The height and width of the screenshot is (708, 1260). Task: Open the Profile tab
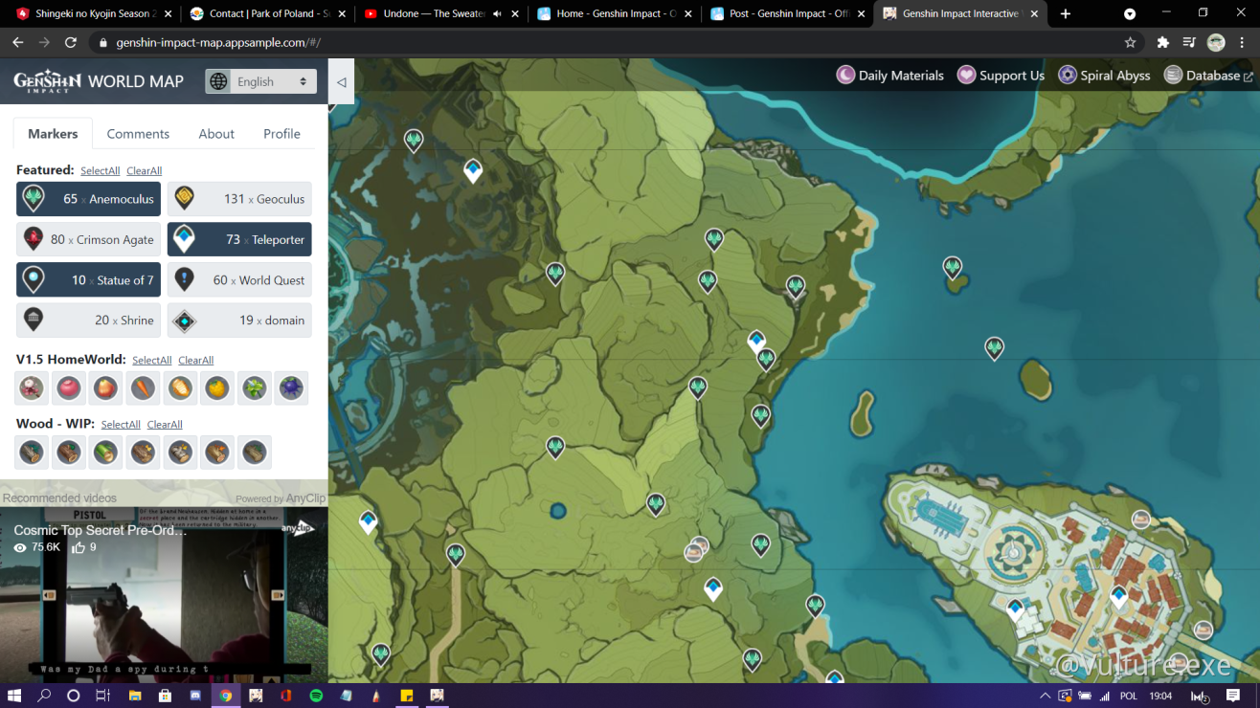point(282,134)
